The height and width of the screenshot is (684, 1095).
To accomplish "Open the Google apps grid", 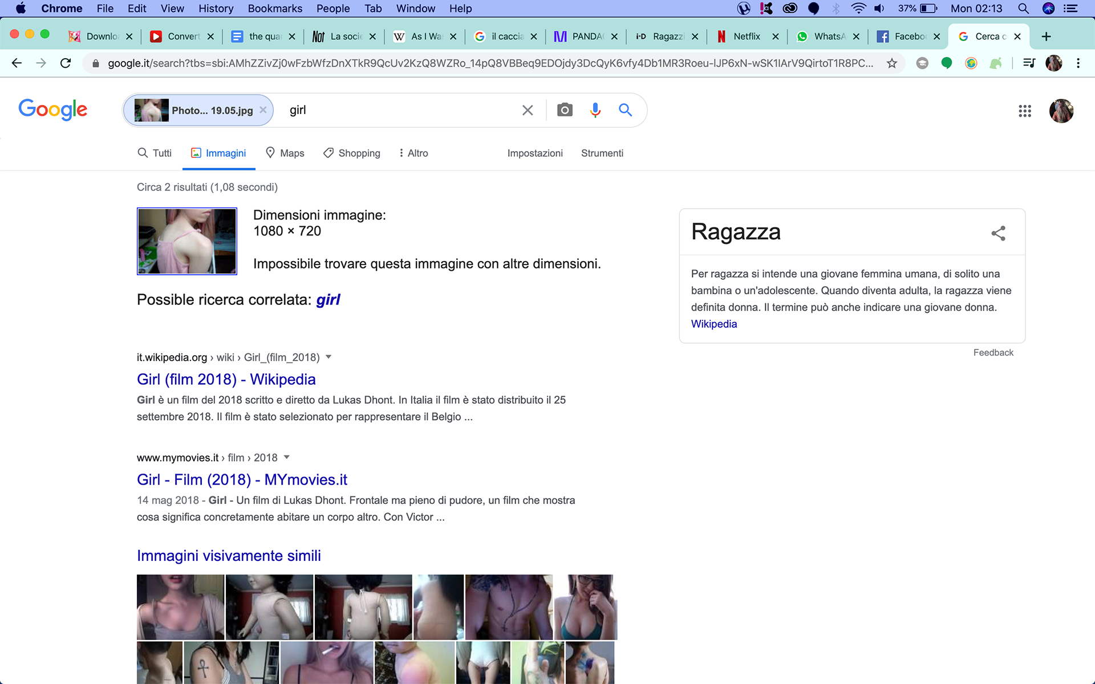I will coord(1025,111).
